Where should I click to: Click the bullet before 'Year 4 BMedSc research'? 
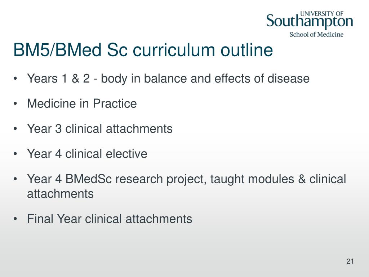tap(15, 179)
